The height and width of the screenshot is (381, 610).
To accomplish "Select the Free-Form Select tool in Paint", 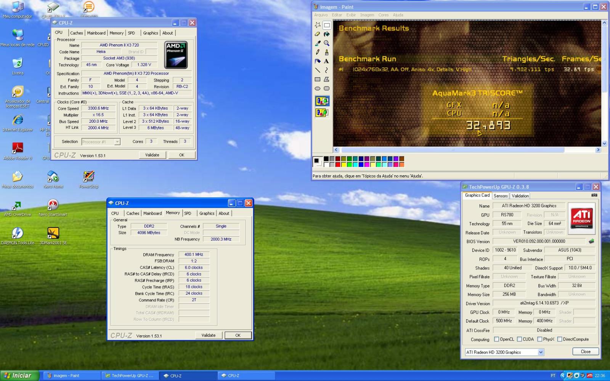I will (318, 25).
